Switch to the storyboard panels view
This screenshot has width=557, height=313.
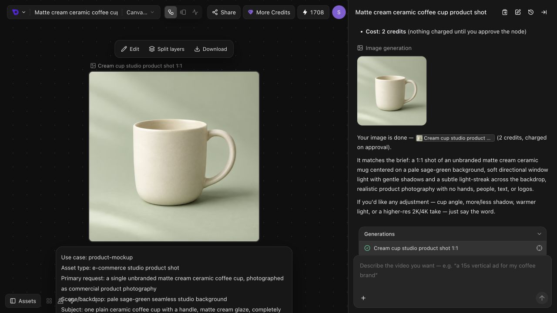(x=183, y=12)
